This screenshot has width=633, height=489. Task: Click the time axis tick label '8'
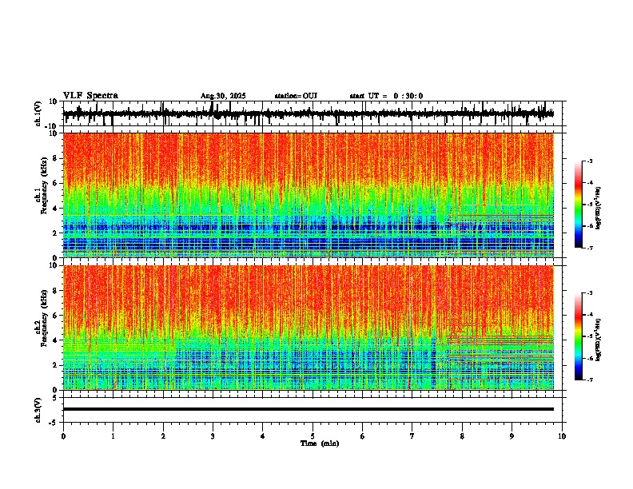point(462,436)
